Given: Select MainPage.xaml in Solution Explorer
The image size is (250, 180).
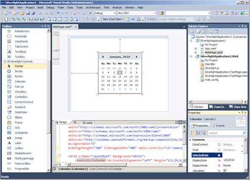Looking at the screenshot, I should [x=214, y=53].
